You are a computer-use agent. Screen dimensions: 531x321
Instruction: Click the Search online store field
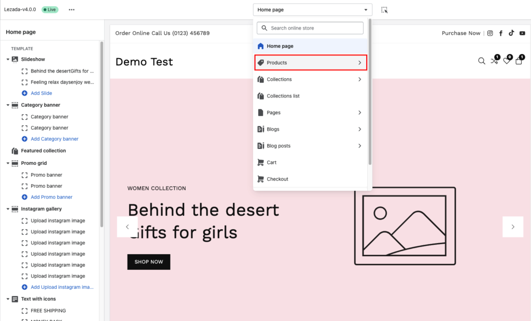pyautogui.click(x=310, y=28)
